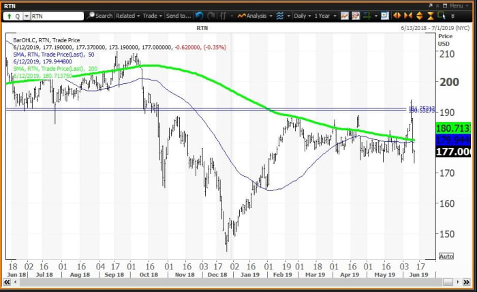Click the blue 179.944 SMA price tag
Screen dimensions: 477x292
point(453,140)
